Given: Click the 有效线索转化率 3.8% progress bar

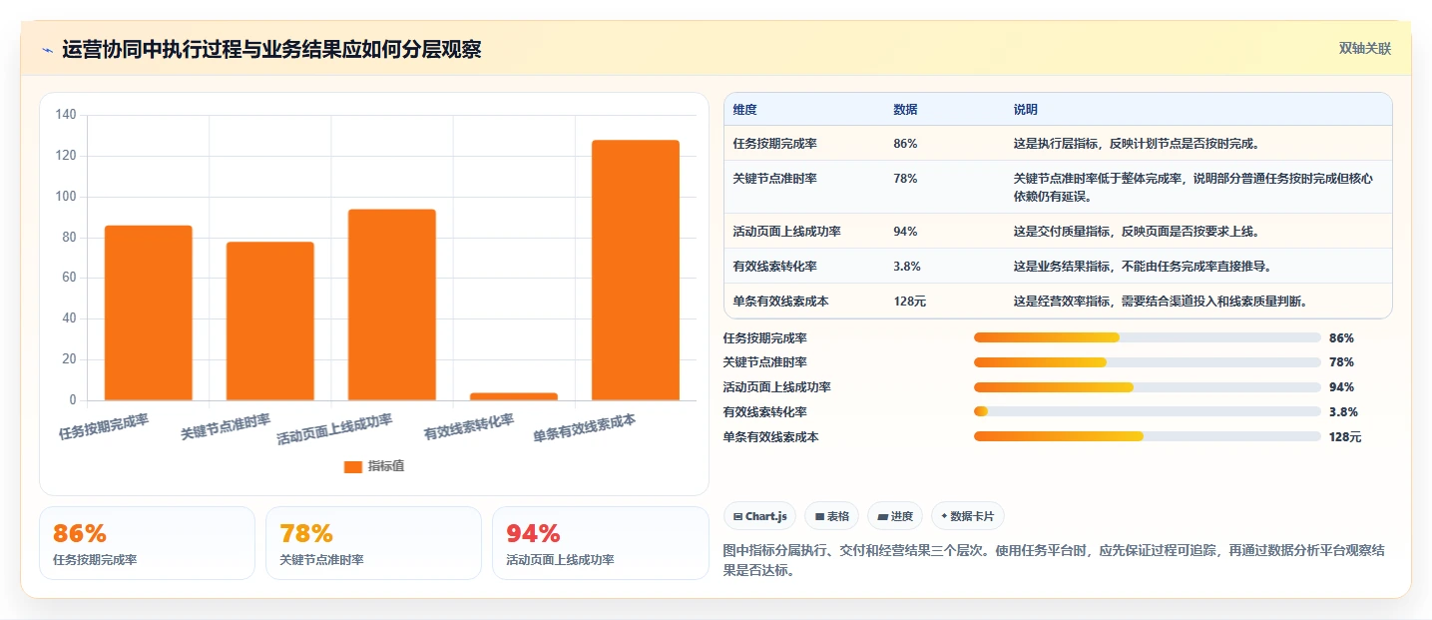Looking at the screenshot, I should pos(1148,411).
